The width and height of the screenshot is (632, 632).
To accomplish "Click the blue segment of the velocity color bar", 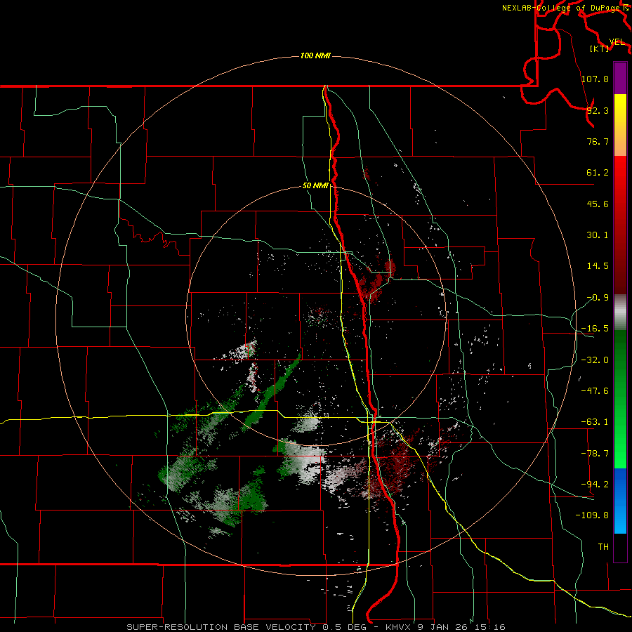I will pos(620,501).
